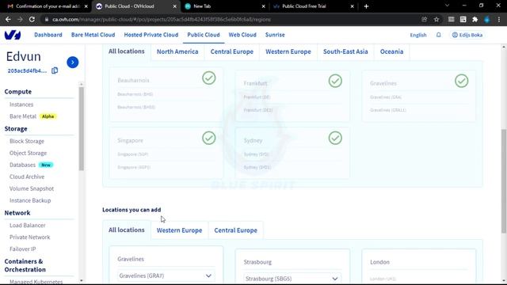Open Object Storage in the sidebar
The height and width of the screenshot is (285, 507).
[x=29, y=153]
